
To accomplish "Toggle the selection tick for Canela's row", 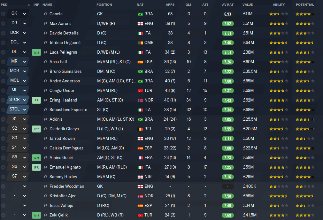I will [x=3, y=14].
